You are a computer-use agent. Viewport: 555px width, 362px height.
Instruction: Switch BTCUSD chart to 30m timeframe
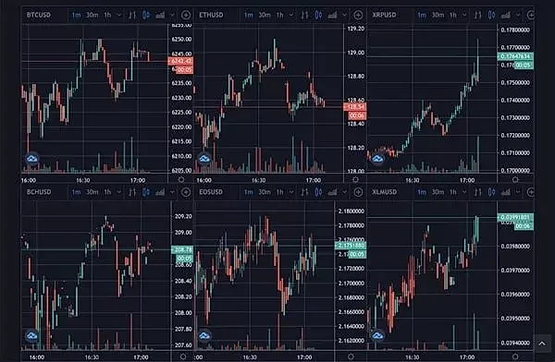pos(92,15)
